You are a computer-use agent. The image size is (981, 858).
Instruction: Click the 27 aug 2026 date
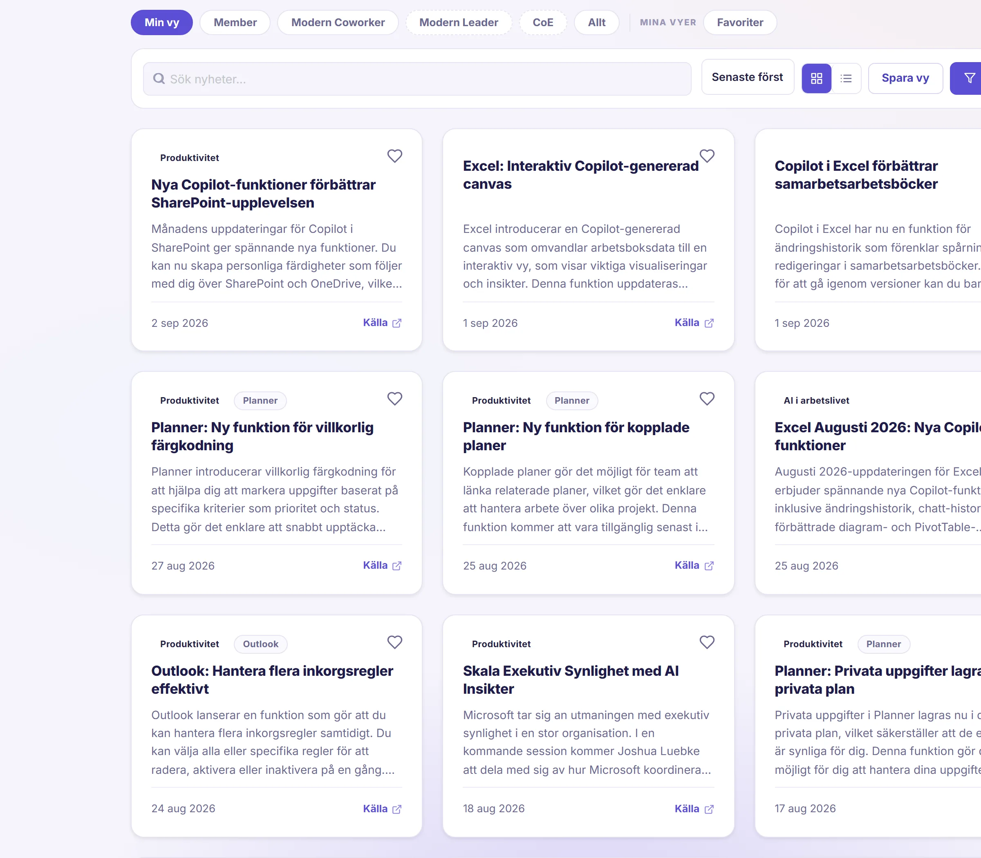(x=183, y=566)
